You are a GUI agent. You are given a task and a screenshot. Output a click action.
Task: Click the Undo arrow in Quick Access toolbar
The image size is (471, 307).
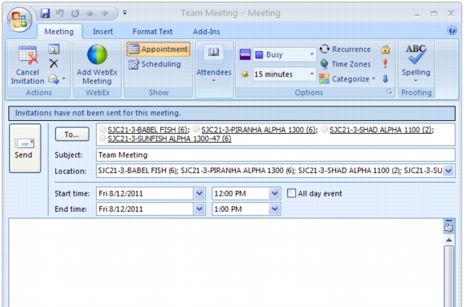click(59, 13)
